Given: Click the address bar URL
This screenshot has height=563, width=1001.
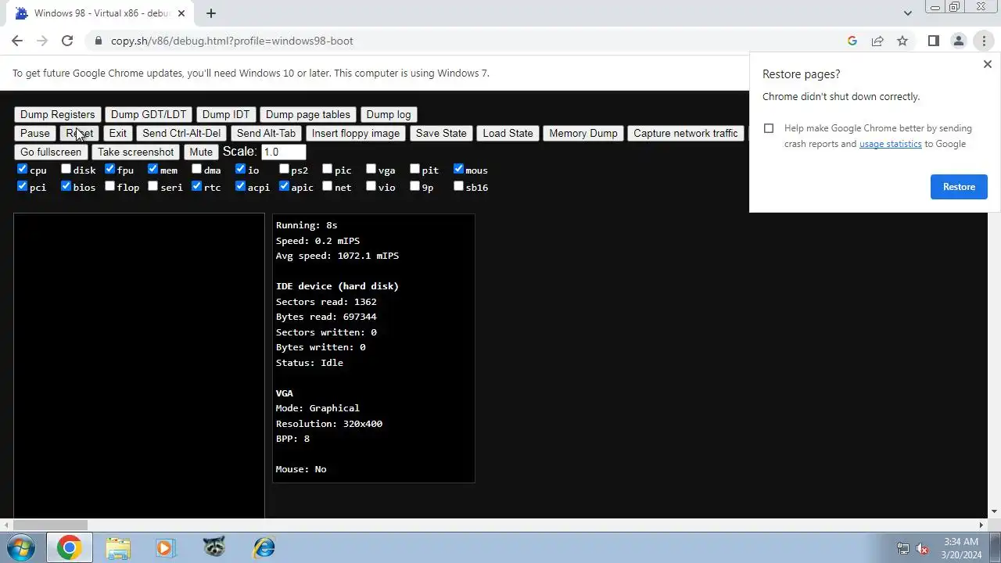Looking at the screenshot, I should (x=231, y=41).
